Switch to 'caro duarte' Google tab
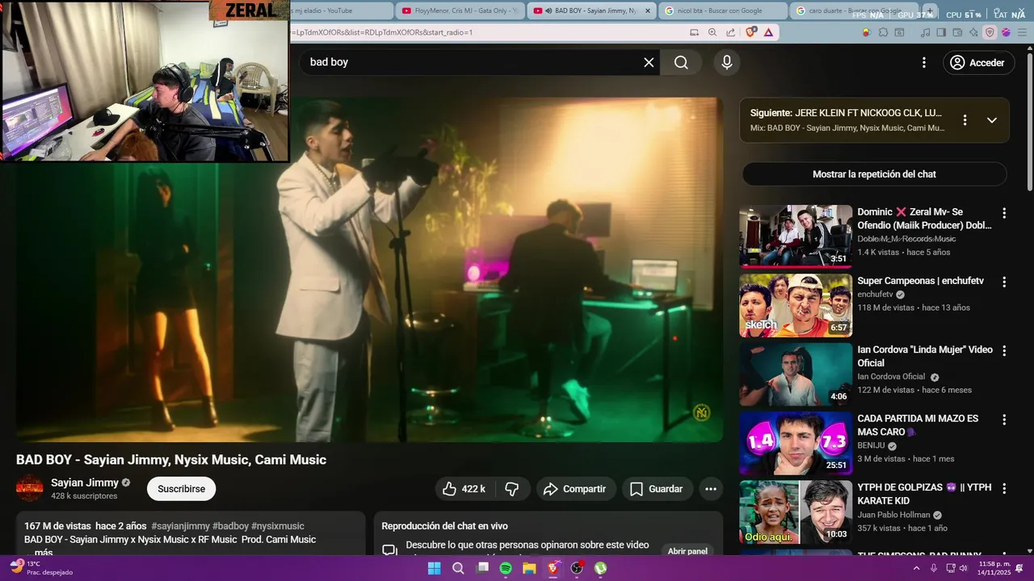Screen dimensions: 1034x581 (x=855, y=10)
